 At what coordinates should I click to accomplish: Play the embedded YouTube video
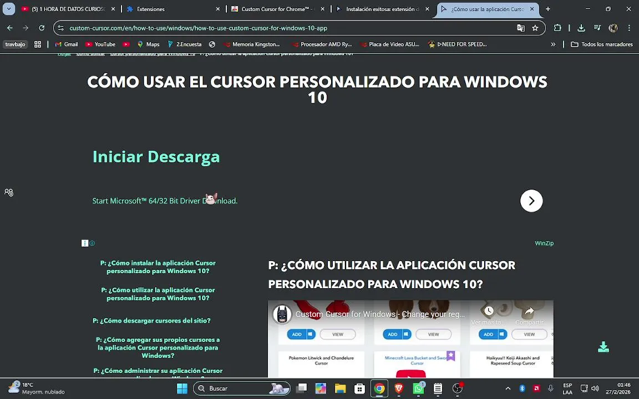pyautogui.click(x=411, y=374)
